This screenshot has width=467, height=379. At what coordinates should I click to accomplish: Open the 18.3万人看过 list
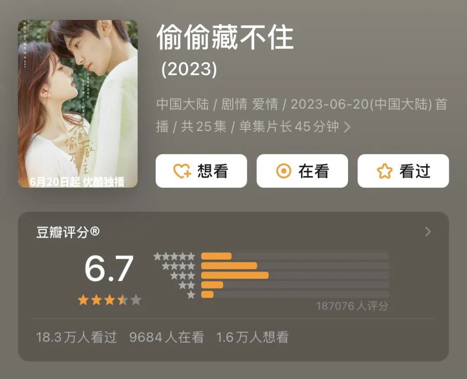point(76,337)
